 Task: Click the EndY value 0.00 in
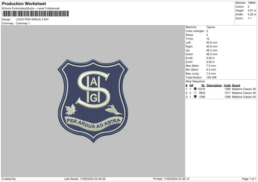click(210, 62)
